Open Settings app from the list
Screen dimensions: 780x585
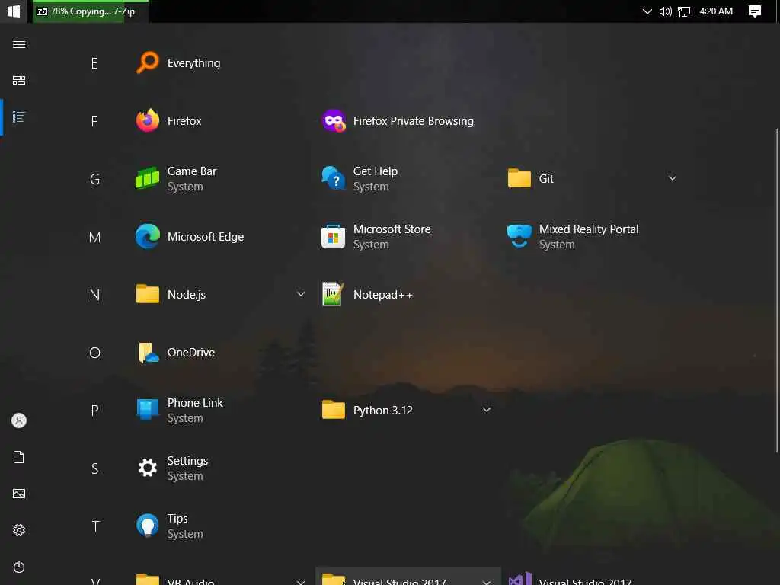click(x=173, y=468)
